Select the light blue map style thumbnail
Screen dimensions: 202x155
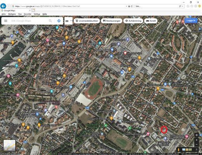click(184, 150)
